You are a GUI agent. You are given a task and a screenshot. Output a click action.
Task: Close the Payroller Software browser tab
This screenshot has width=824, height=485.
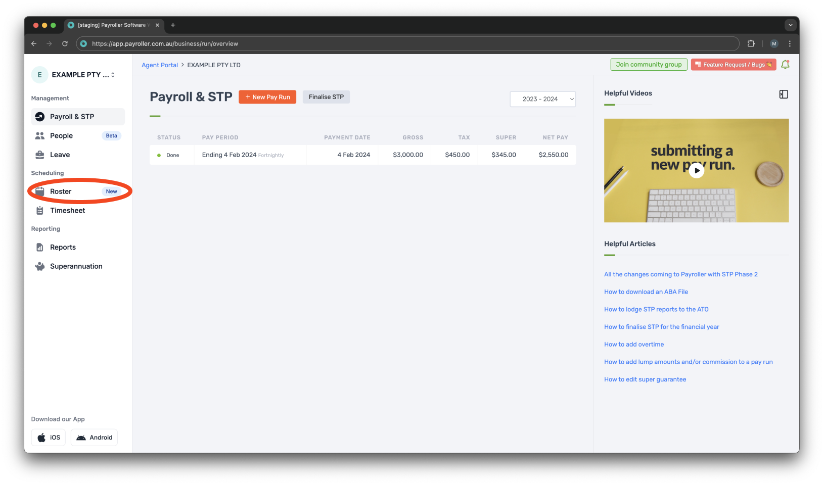(x=157, y=25)
